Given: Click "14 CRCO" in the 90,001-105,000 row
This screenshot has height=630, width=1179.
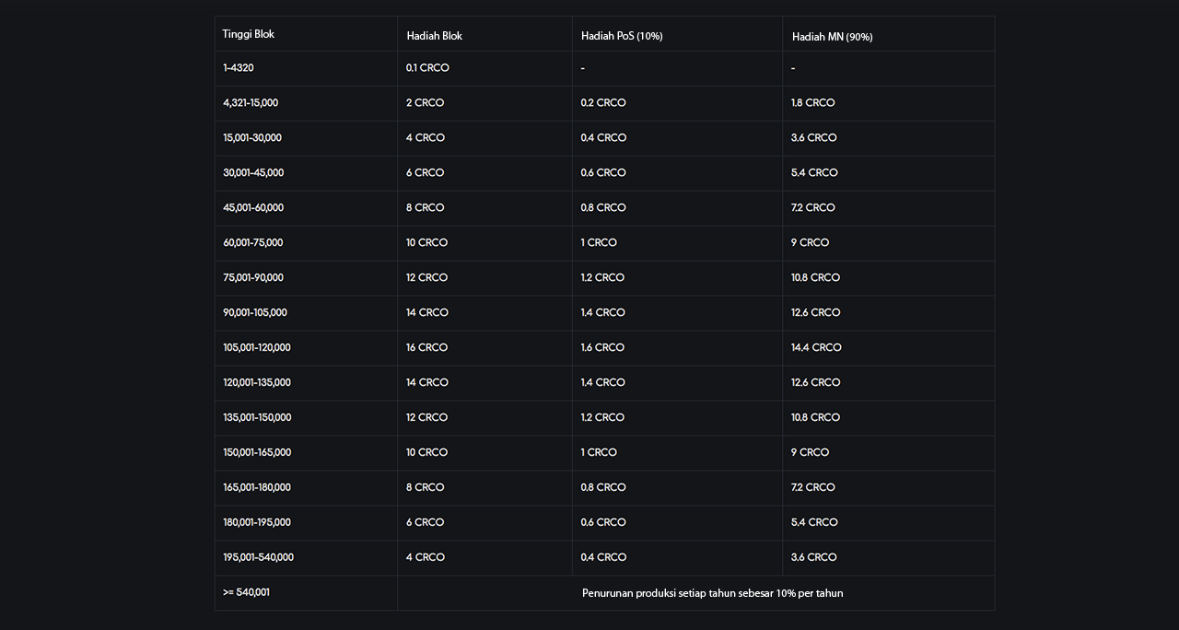Looking at the screenshot, I should click(x=427, y=313).
